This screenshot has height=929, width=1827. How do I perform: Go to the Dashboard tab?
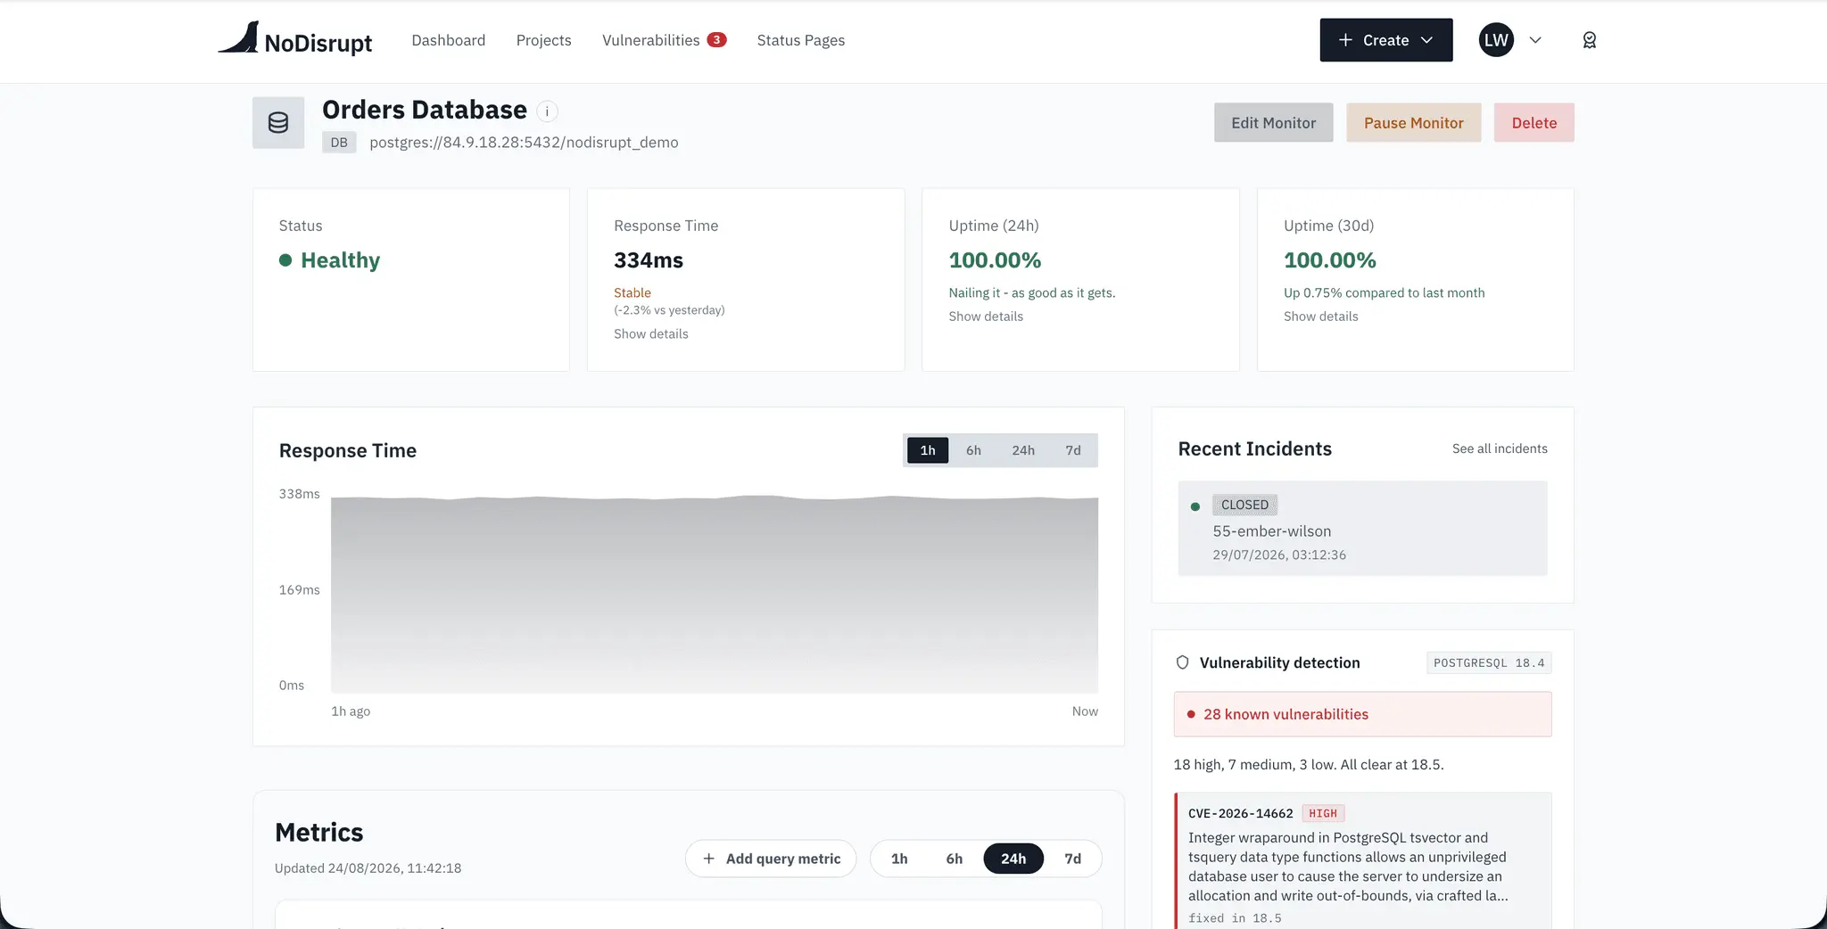pyautogui.click(x=449, y=40)
